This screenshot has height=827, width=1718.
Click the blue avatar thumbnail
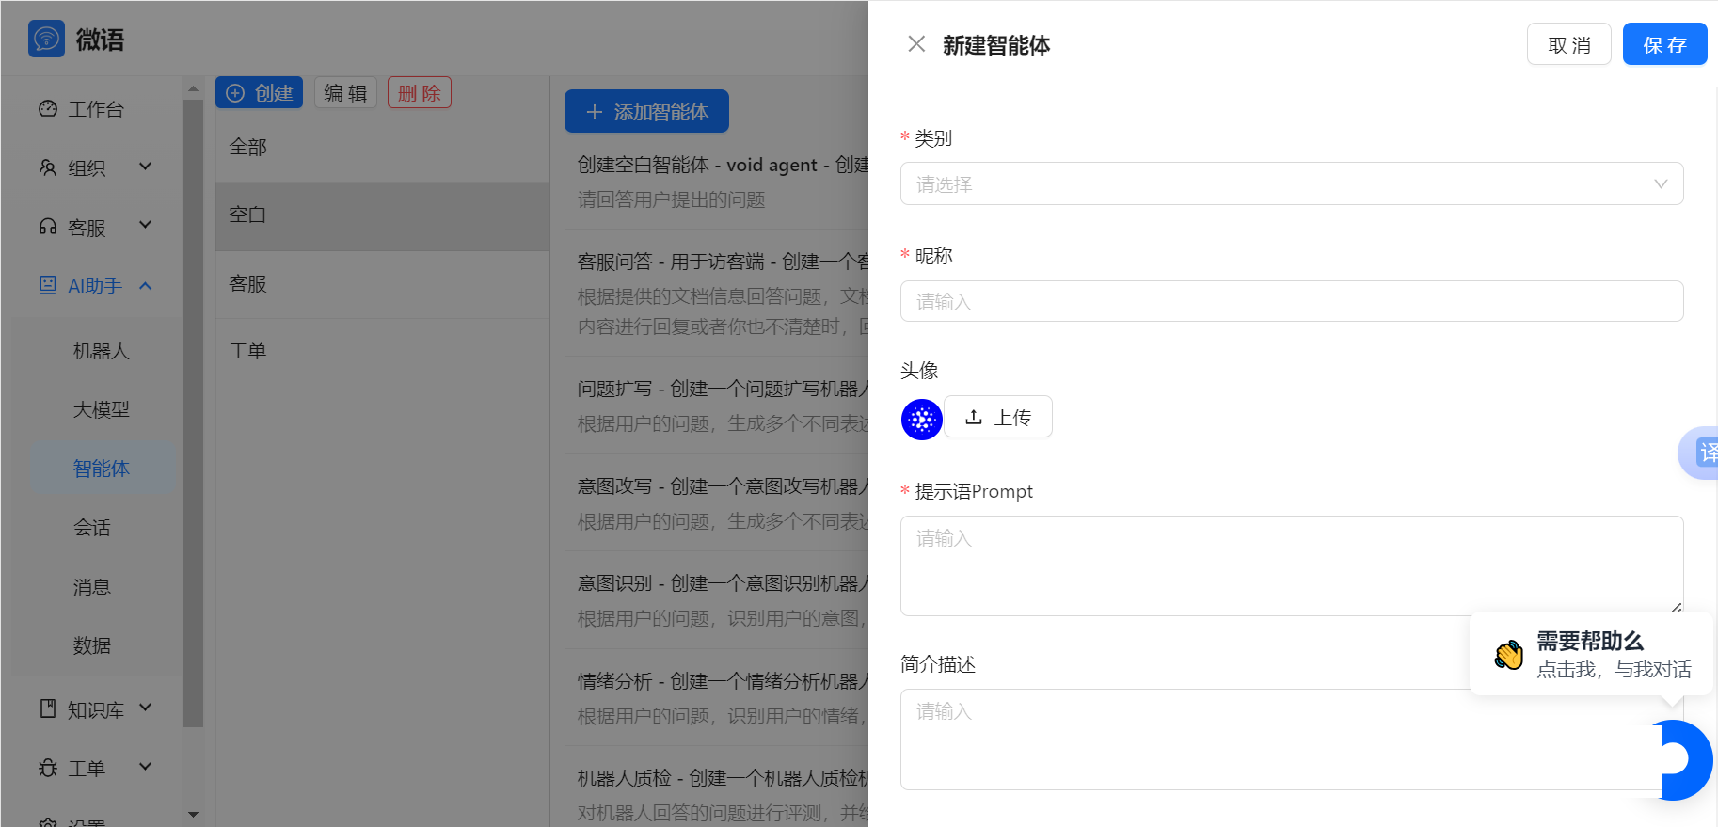[922, 420]
